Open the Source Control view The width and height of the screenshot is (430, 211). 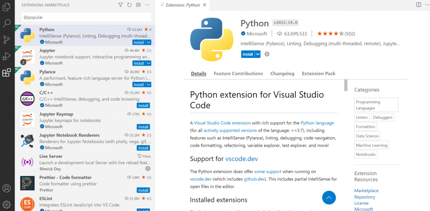click(6, 40)
